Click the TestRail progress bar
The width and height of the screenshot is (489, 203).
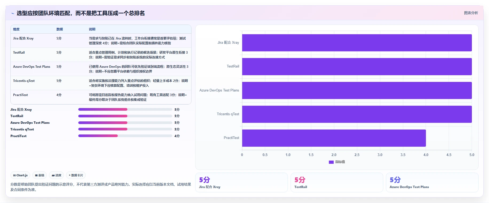click(x=125, y=116)
